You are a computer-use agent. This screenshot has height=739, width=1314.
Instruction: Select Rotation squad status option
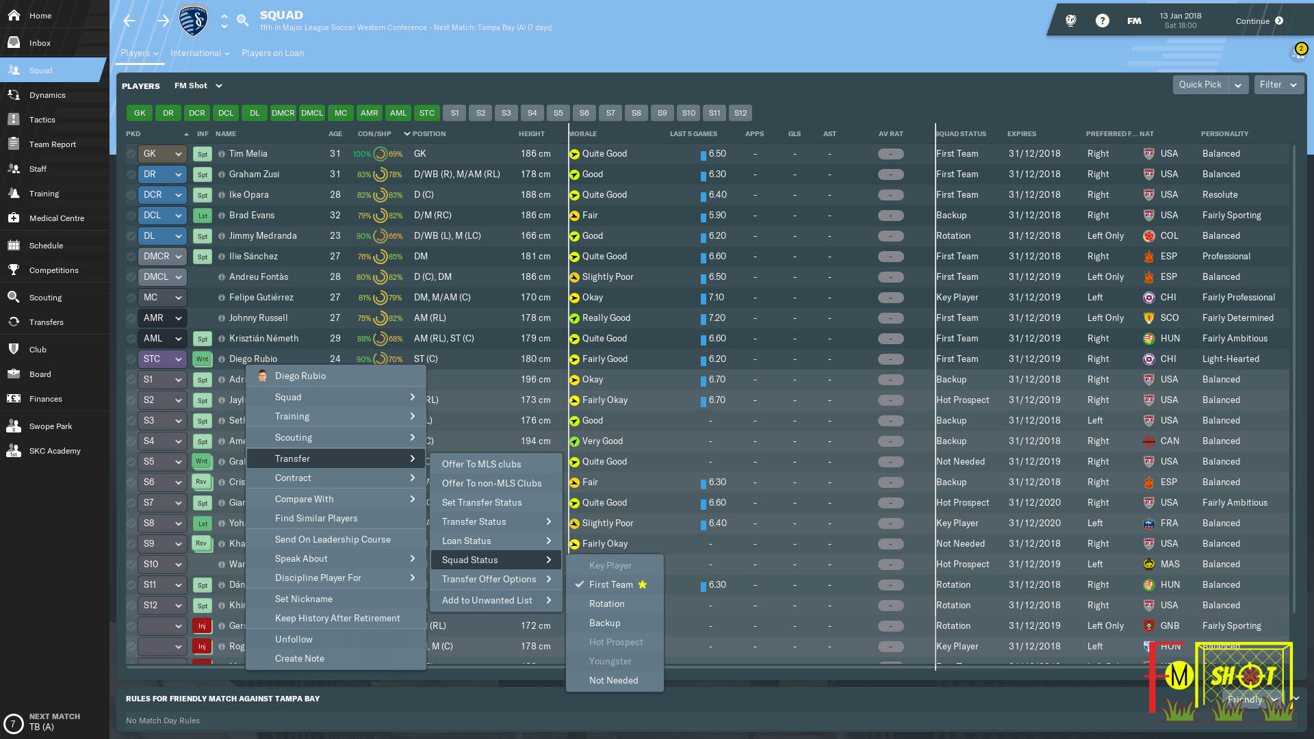(606, 604)
